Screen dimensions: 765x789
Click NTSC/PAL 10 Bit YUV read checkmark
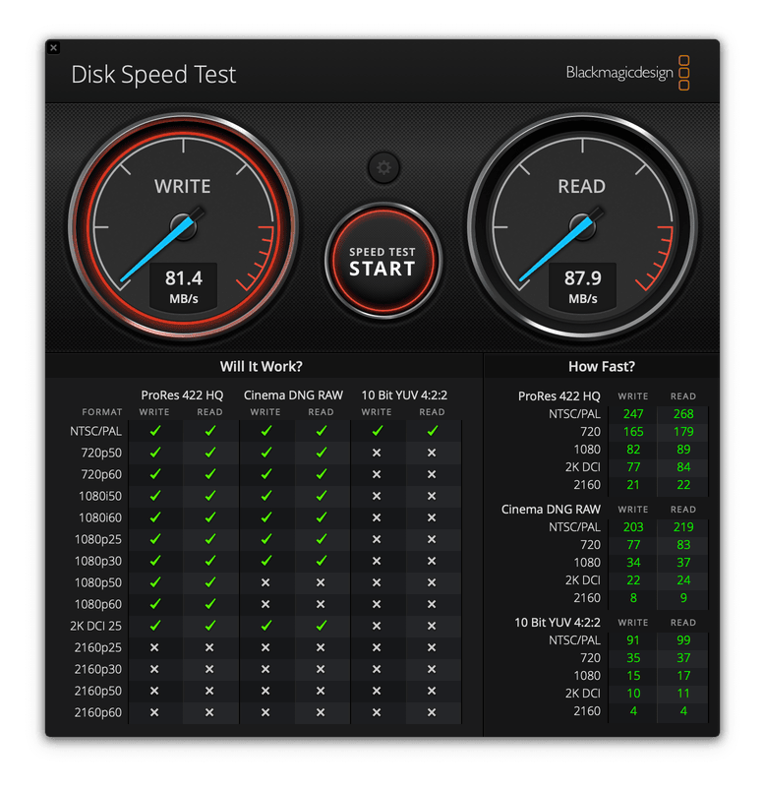coord(432,431)
